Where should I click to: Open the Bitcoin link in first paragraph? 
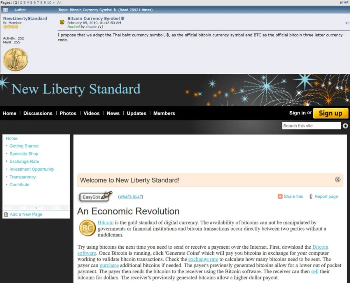coord(106,223)
